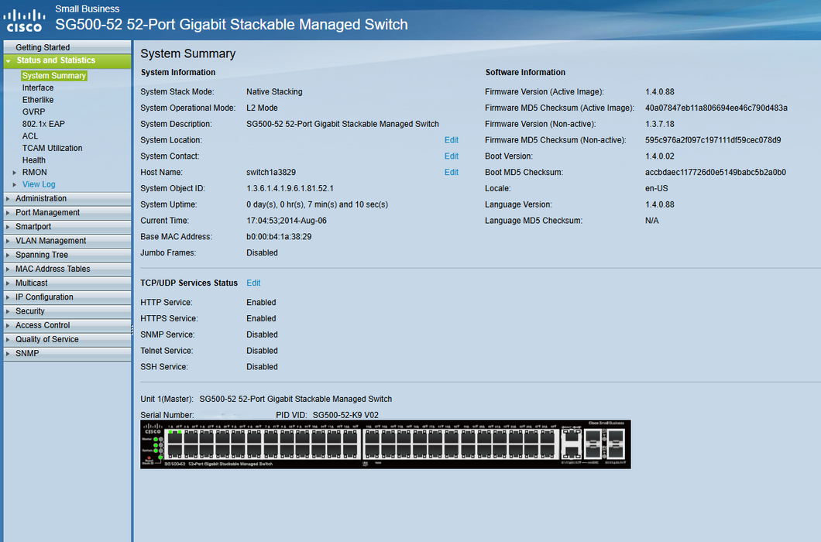Click the Current Time value
Image resolution: width=821 pixels, height=542 pixels.
[287, 221]
